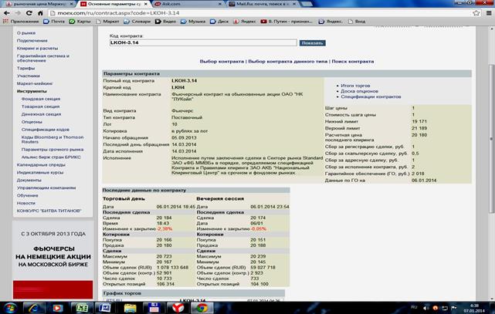The width and height of the screenshot is (495, 314).
Task: Open Yandex browser from the taskbar
Action: (178, 308)
